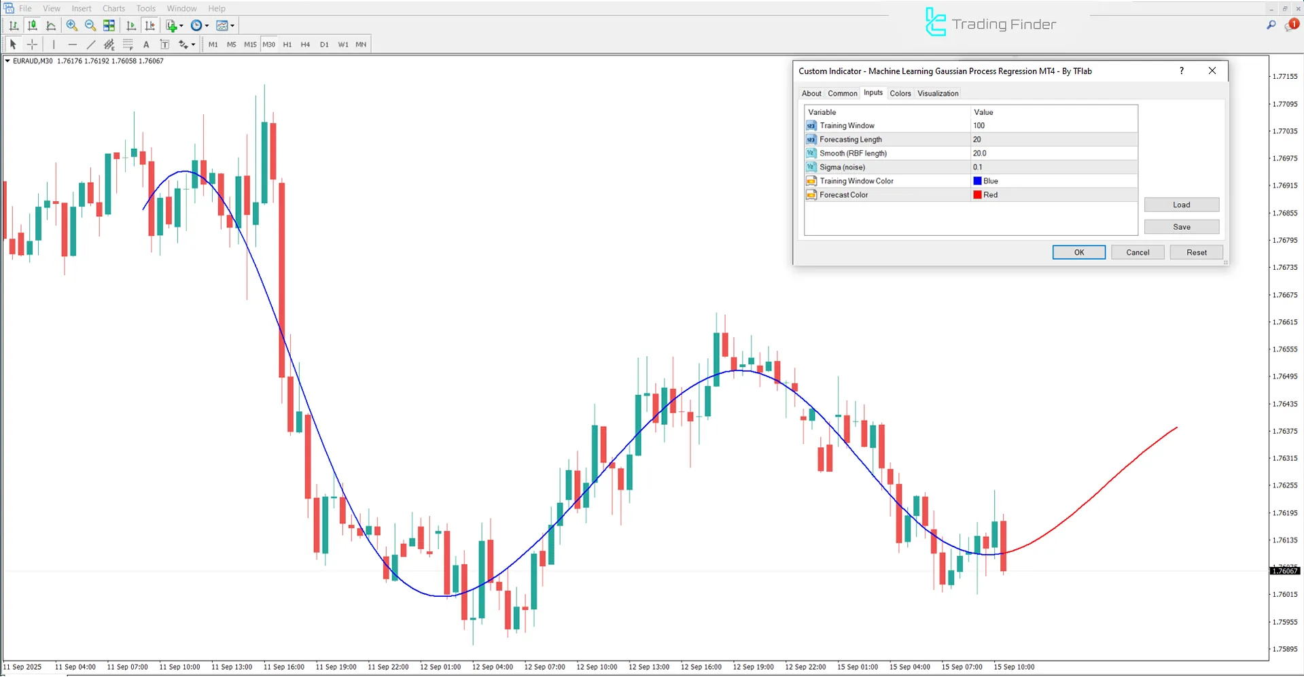
Task: Click the Blue Training Window Color swatch
Action: click(977, 181)
